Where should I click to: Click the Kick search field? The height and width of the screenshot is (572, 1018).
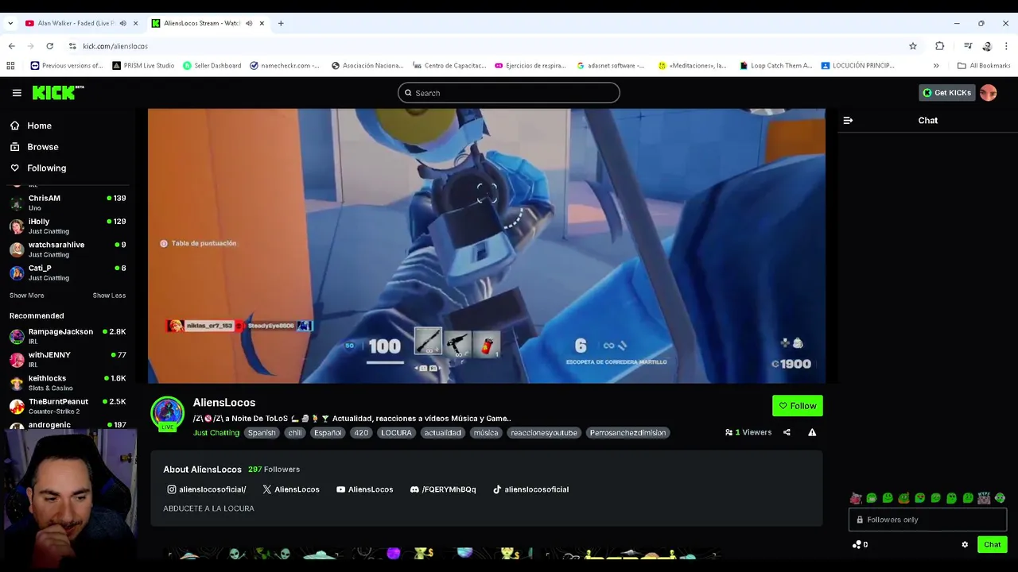[509, 93]
